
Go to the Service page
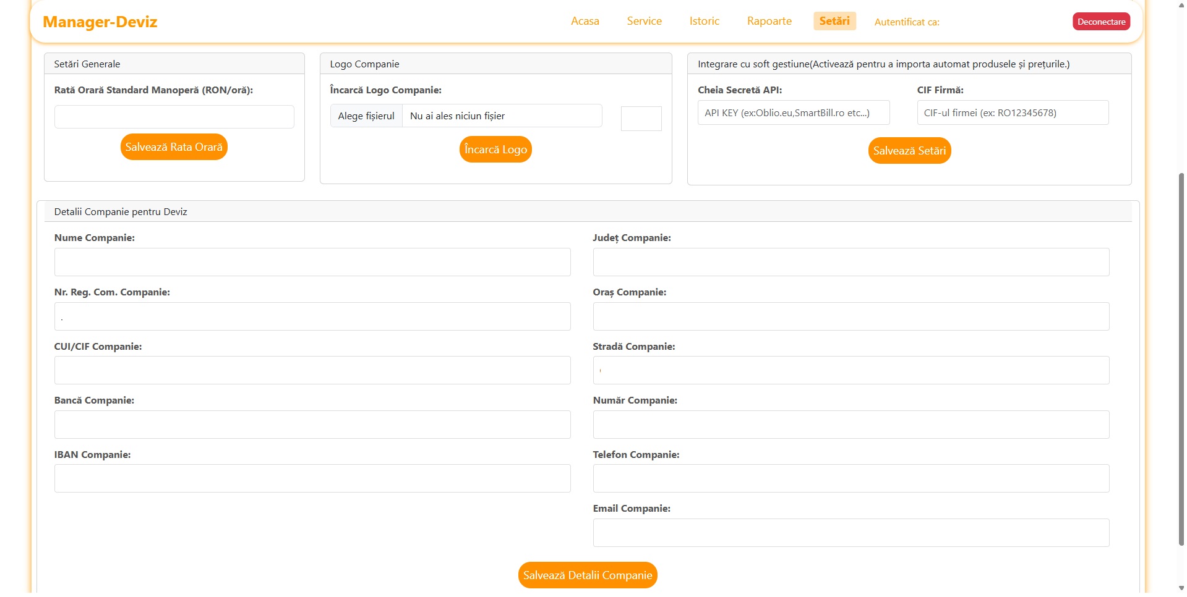pos(644,21)
